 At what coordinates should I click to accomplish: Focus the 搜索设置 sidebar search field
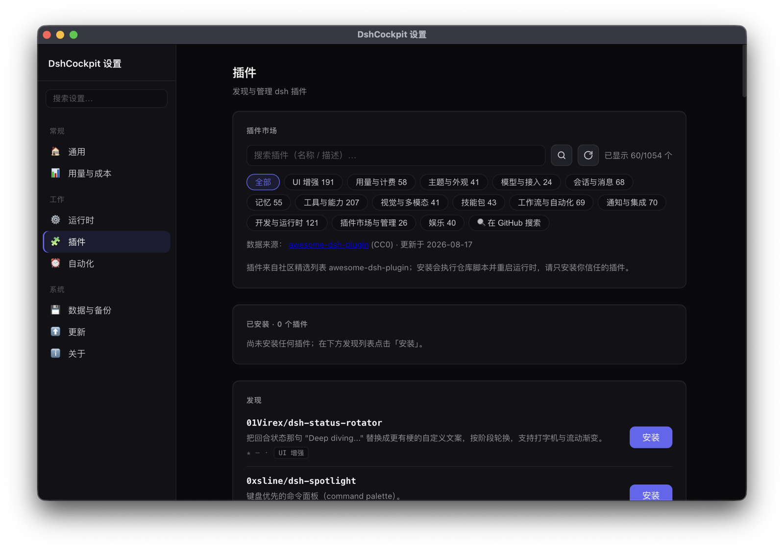click(x=106, y=98)
